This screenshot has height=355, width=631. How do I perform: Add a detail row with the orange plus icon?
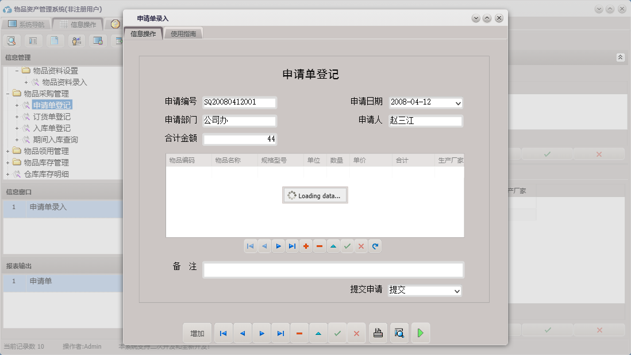305,246
